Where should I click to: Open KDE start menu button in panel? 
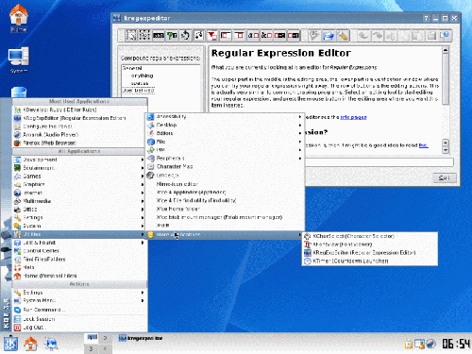(x=10, y=344)
